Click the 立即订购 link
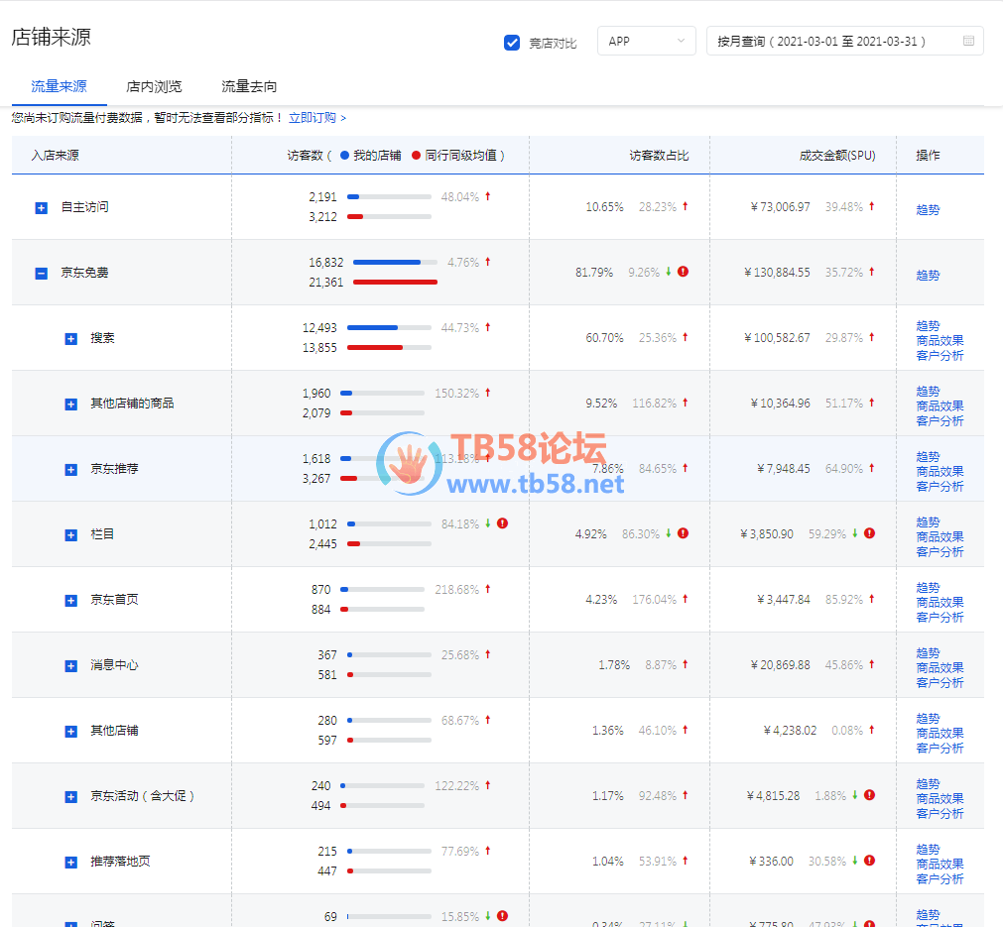1003x927 pixels. (317, 118)
